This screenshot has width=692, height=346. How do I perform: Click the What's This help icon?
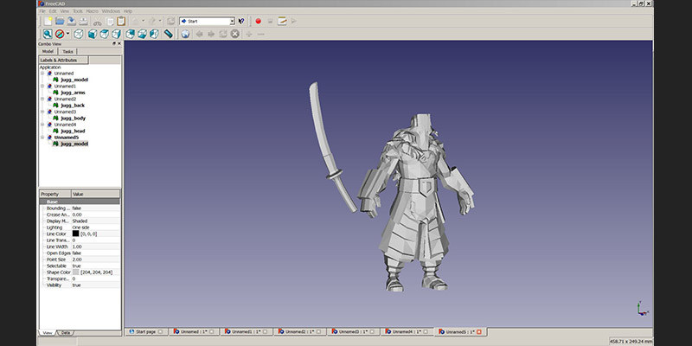(241, 21)
